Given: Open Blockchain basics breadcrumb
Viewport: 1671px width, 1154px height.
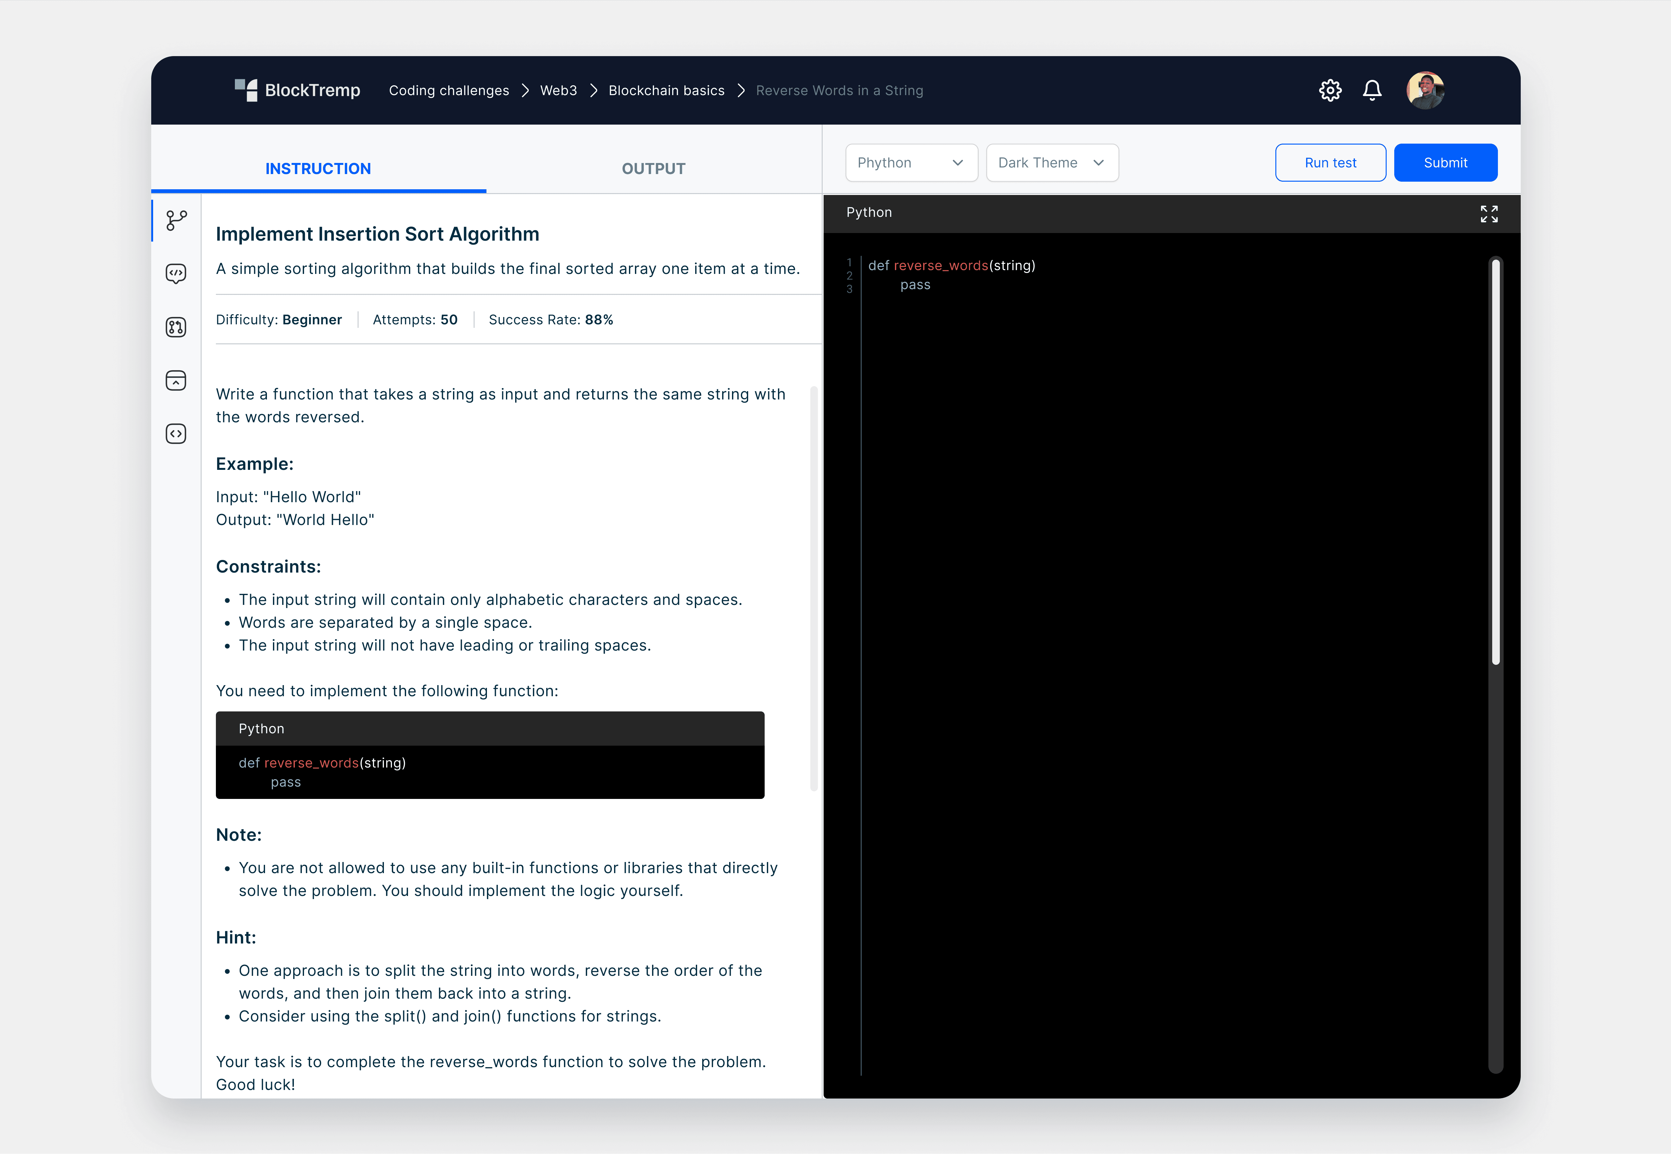Looking at the screenshot, I should 666,90.
